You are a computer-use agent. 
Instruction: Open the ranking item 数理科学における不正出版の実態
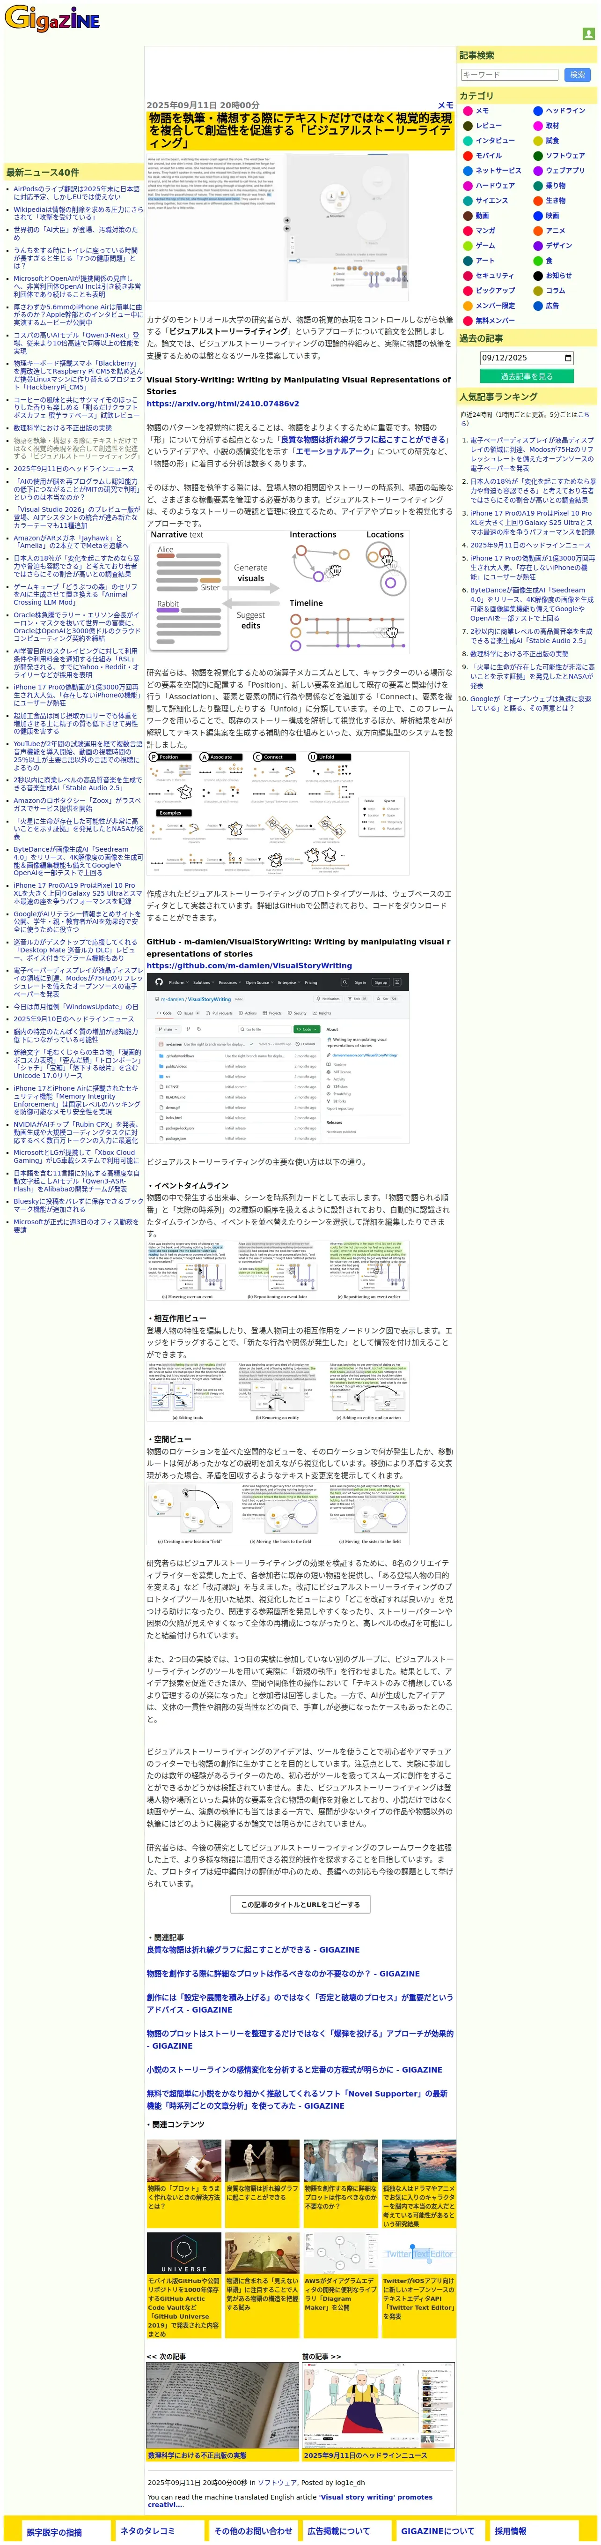(519, 654)
